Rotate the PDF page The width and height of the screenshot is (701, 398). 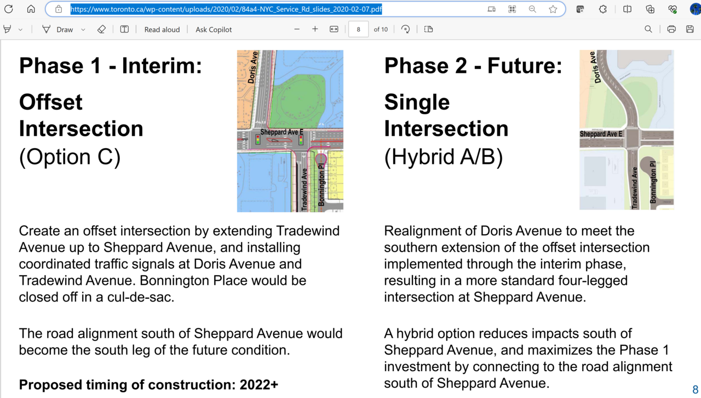pos(405,30)
